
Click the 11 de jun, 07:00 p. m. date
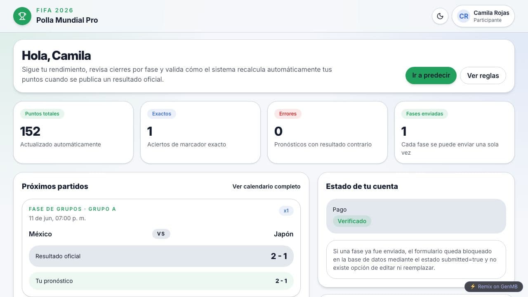point(57,218)
